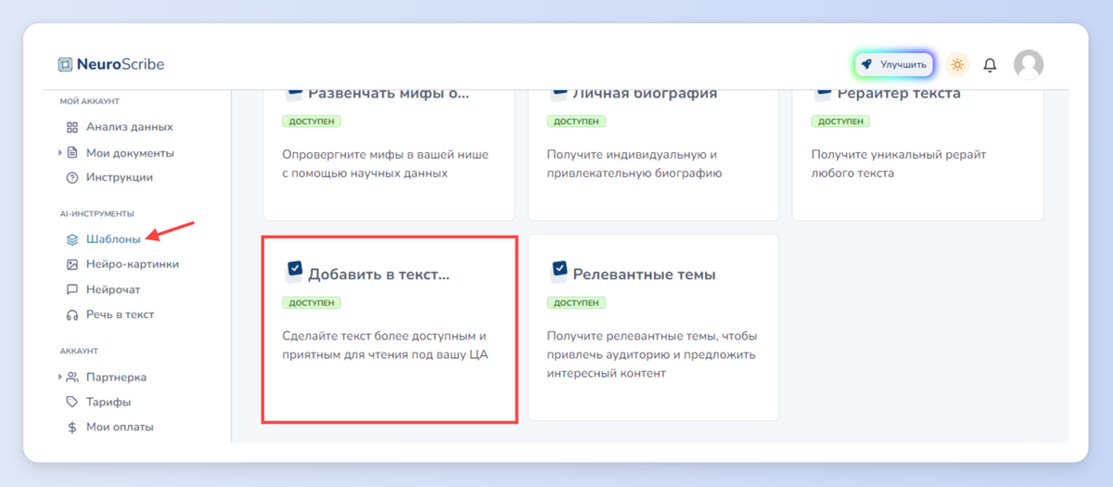Open the Добавить в текст template title
This screenshot has width=1113, height=487.
tap(378, 275)
